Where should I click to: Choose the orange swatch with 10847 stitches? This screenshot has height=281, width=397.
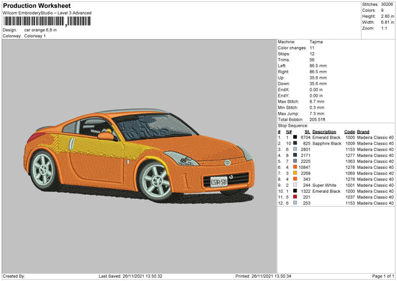(294, 167)
